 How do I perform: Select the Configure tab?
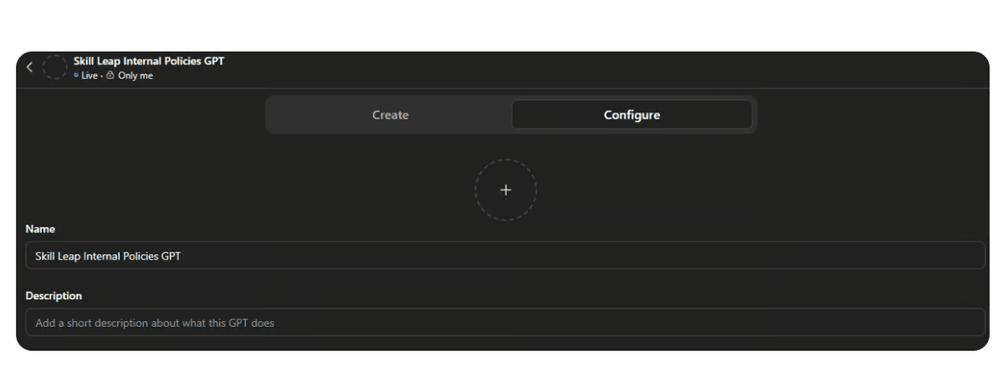click(632, 115)
